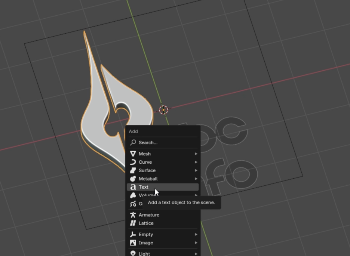Add an Armature object
The width and height of the screenshot is (350, 256).
point(163,215)
